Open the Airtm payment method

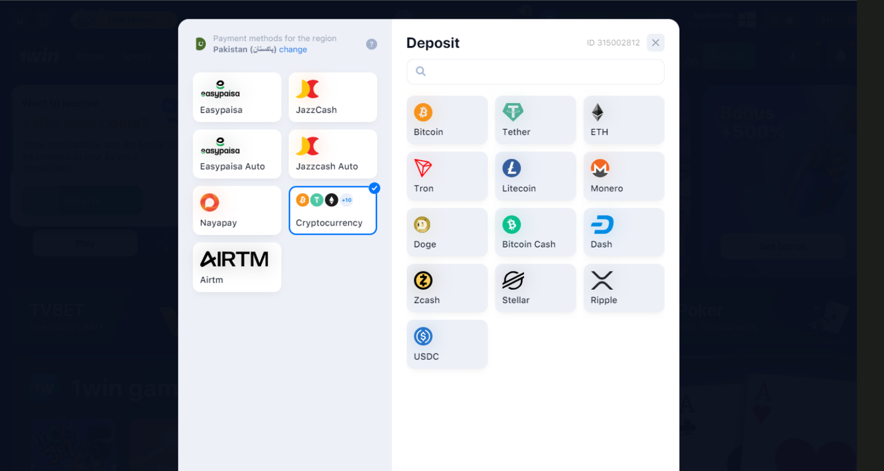[x=237, y=267]
